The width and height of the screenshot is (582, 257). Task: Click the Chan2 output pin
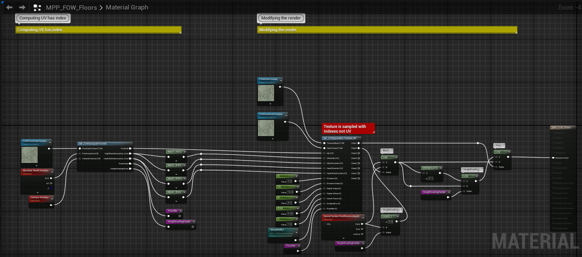click(359, 148)
